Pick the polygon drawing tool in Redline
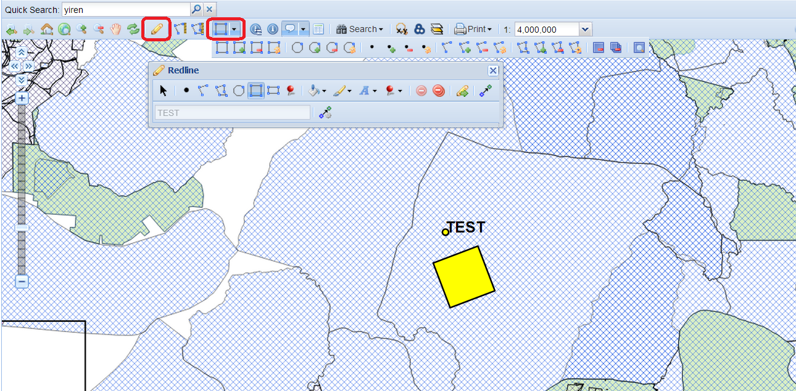This screenshot has height=391, width=796. coord(221,91)
